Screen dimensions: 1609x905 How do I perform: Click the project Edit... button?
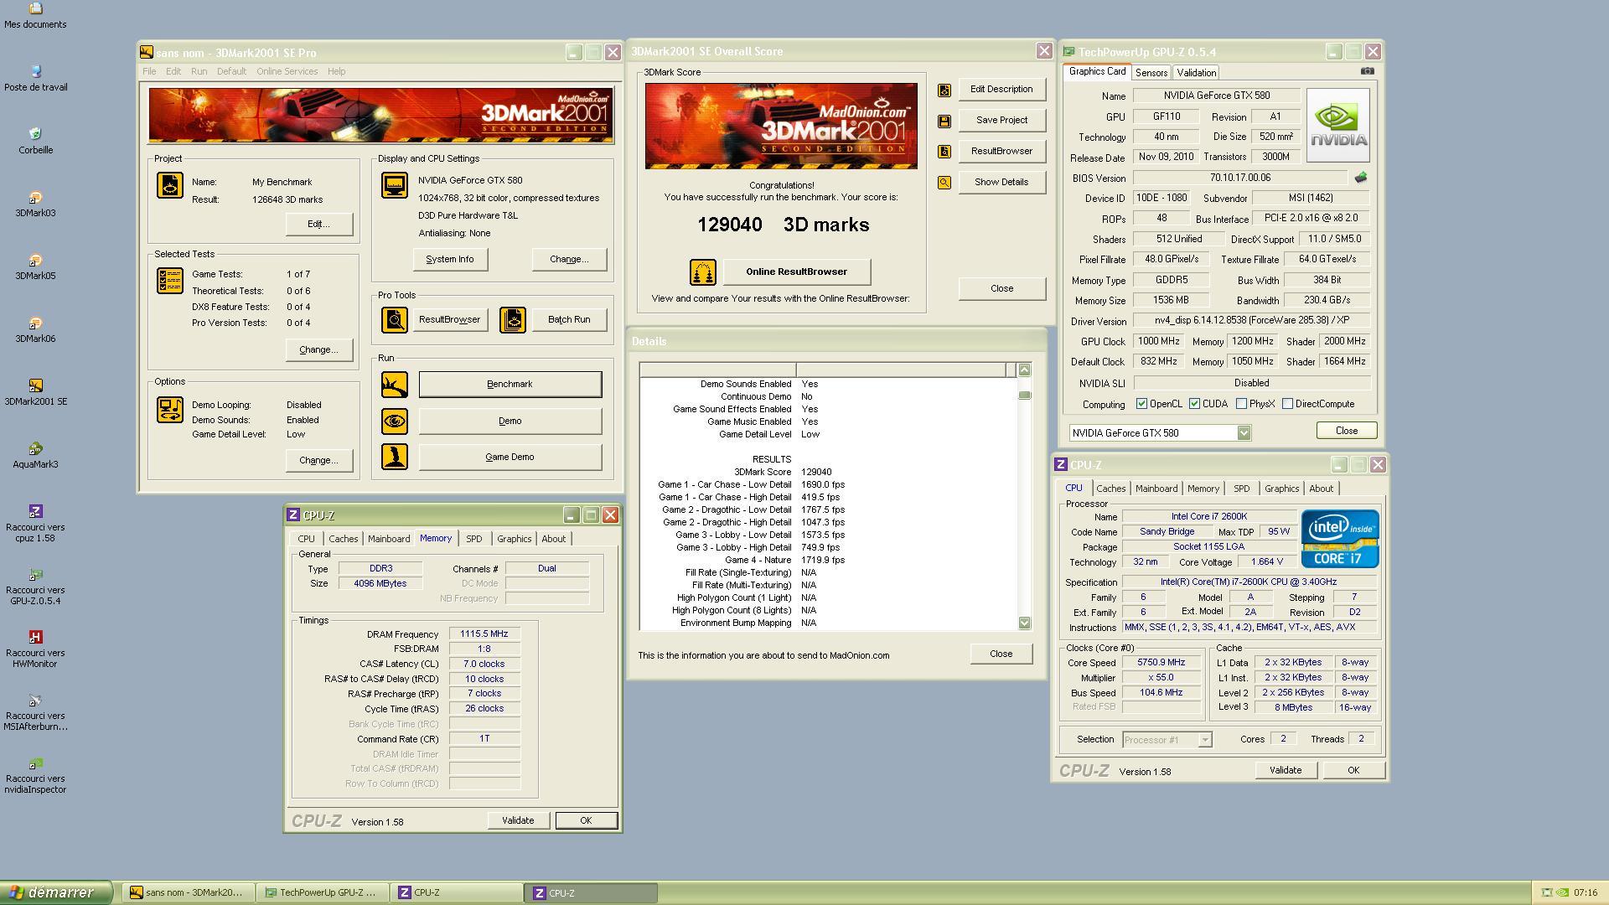318,225
